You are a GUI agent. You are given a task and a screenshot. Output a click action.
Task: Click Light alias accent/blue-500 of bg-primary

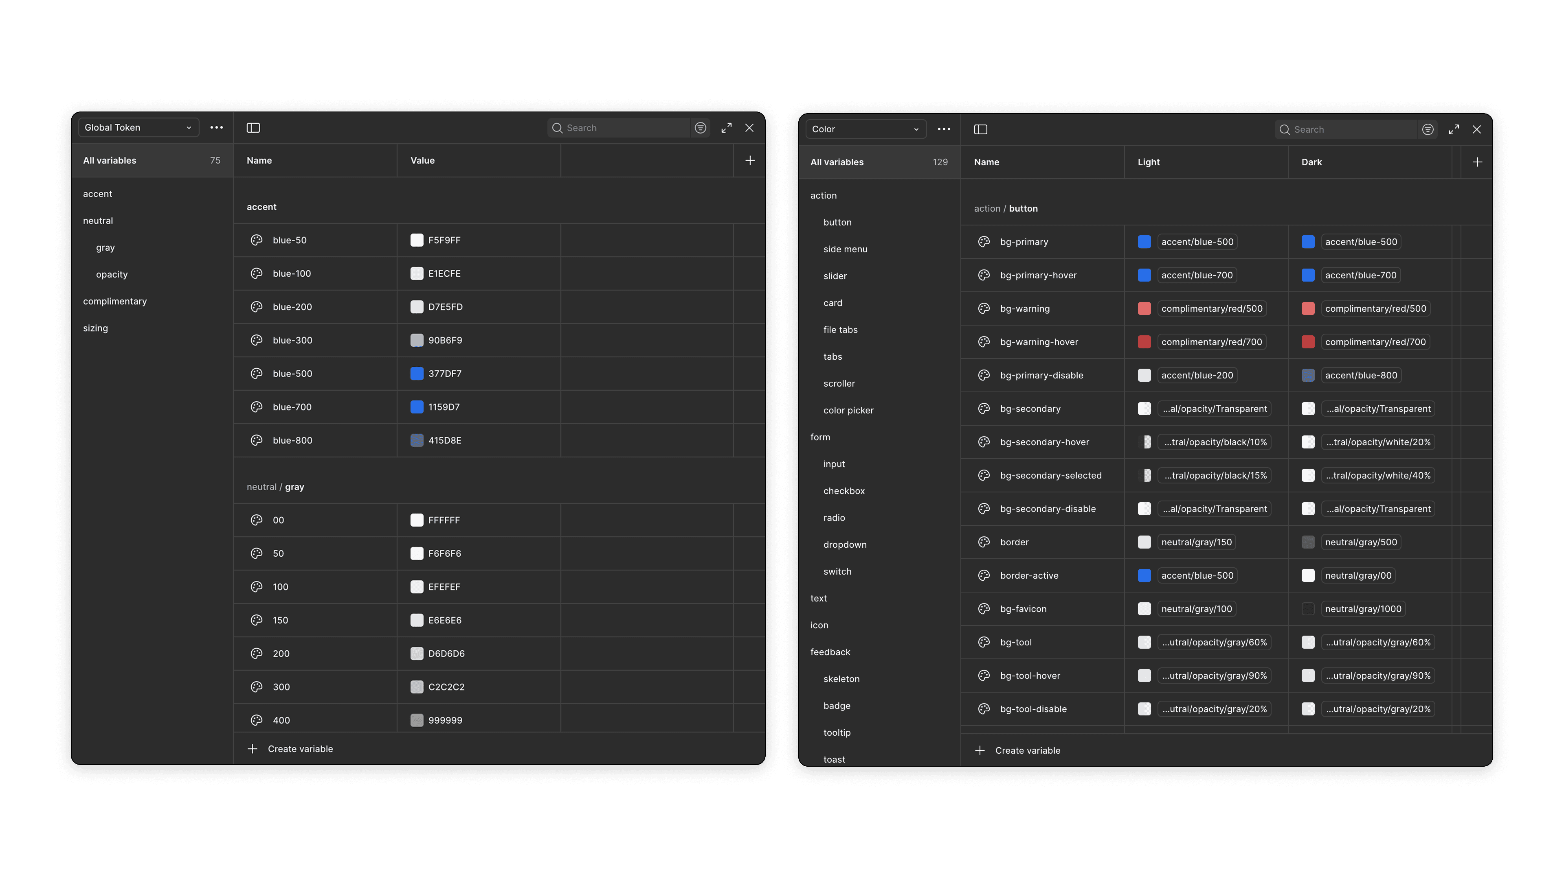1197,241
